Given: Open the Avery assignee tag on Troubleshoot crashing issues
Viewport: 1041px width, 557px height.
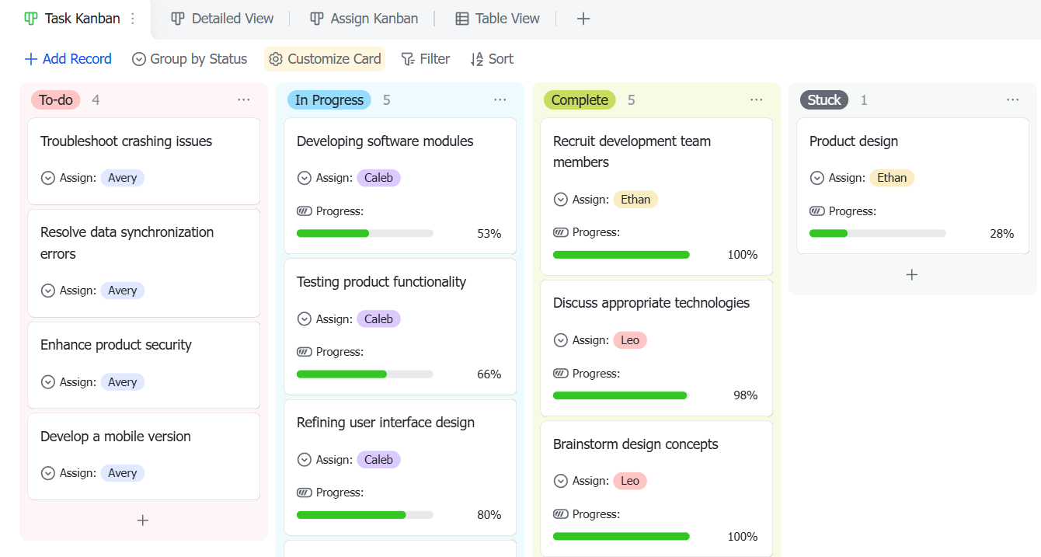Looking at the screenshot, I should point(122,178).
